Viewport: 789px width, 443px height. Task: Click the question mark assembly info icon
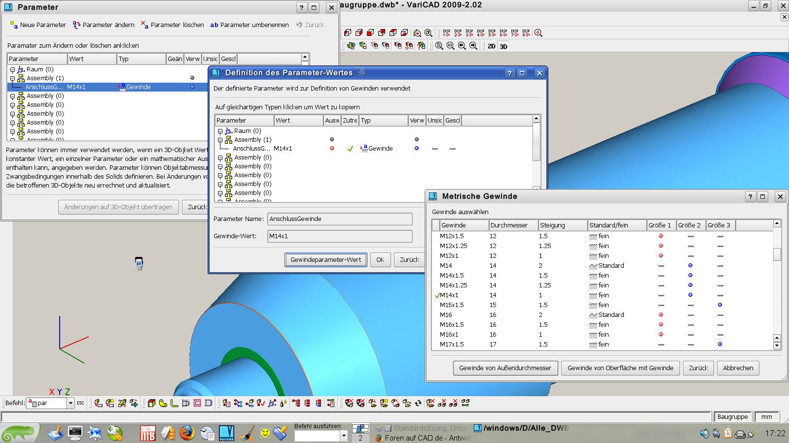pos(421,46)
